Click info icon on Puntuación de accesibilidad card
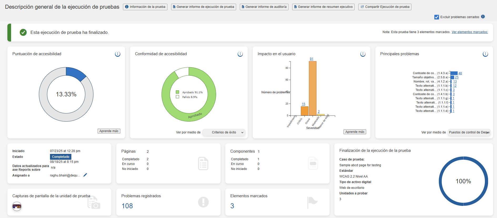This screenshot has height=218, width=497. (x=117, y=54)
